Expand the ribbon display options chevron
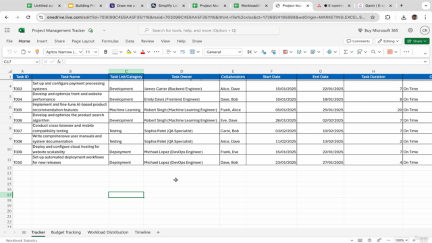 [425, 53]
